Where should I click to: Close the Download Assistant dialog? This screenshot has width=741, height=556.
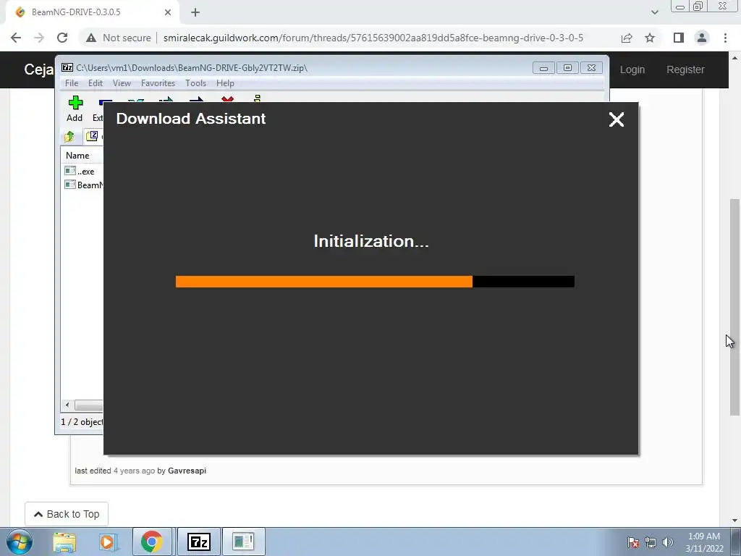click(x=617, y=119)
